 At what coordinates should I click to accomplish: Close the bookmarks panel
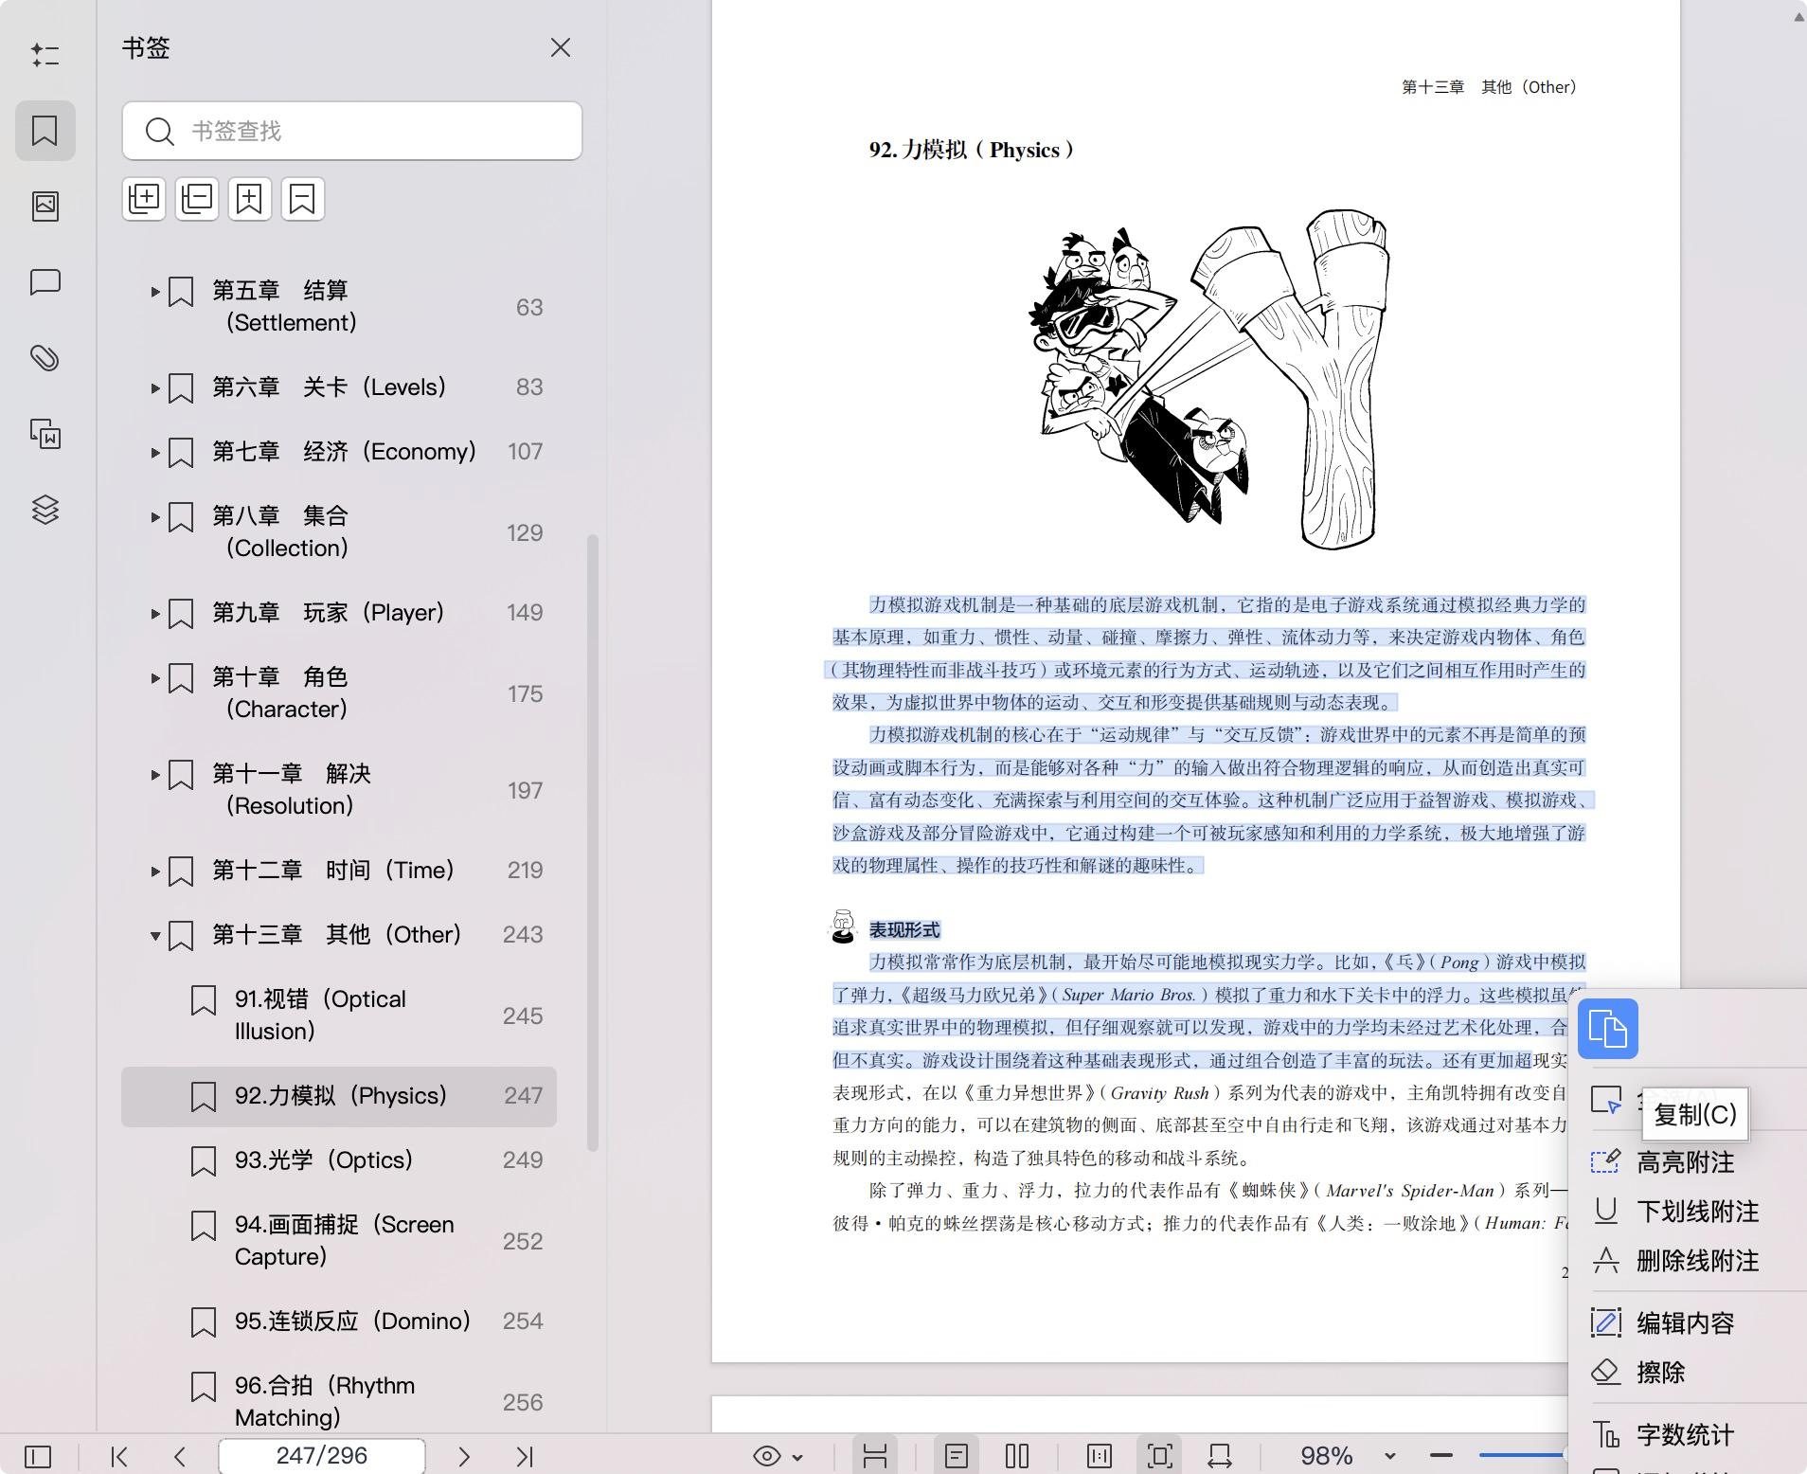tap(561, 47)
